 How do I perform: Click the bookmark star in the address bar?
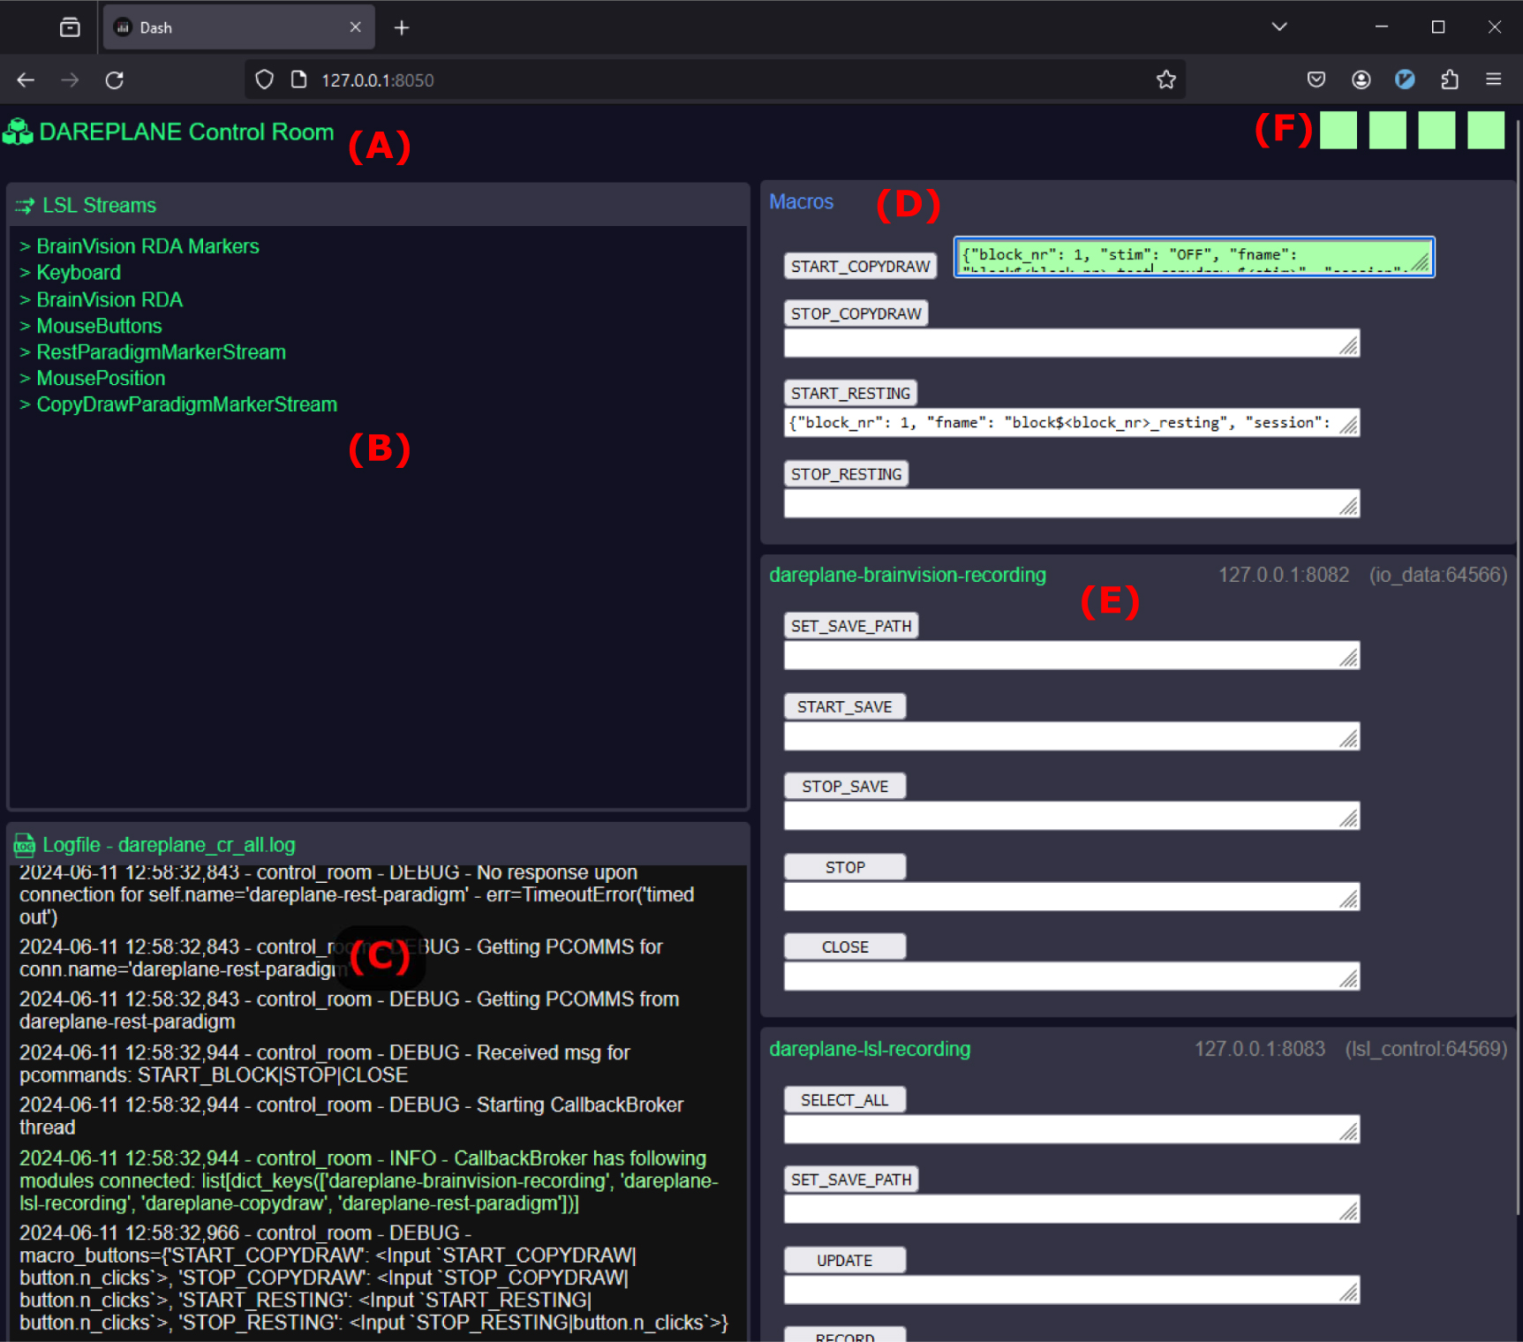tap(1165, 79)
